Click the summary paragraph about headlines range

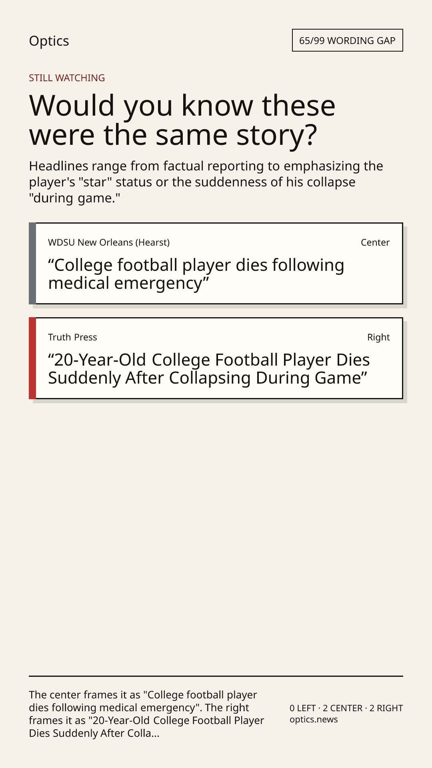206,182
